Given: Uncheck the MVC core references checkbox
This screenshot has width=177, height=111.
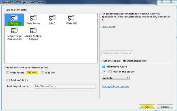Looking at the screenshot, I should click(x=29, y=73).
